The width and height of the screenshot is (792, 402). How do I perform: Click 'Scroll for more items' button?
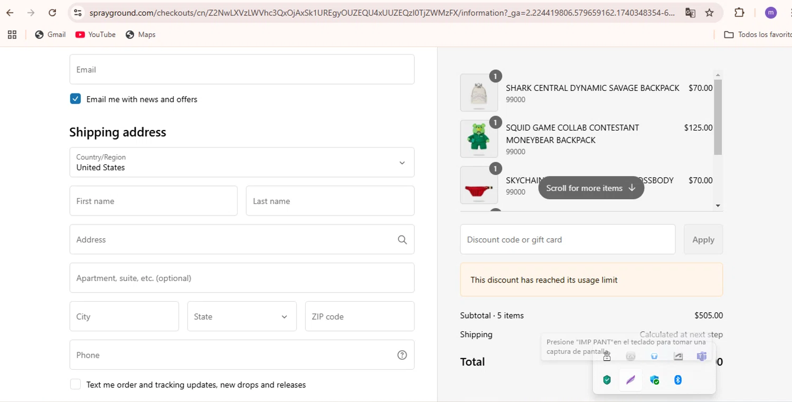click(x=591, y=188)
